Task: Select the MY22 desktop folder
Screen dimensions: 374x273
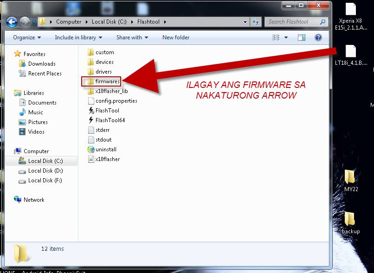Action: pos(351,180)
